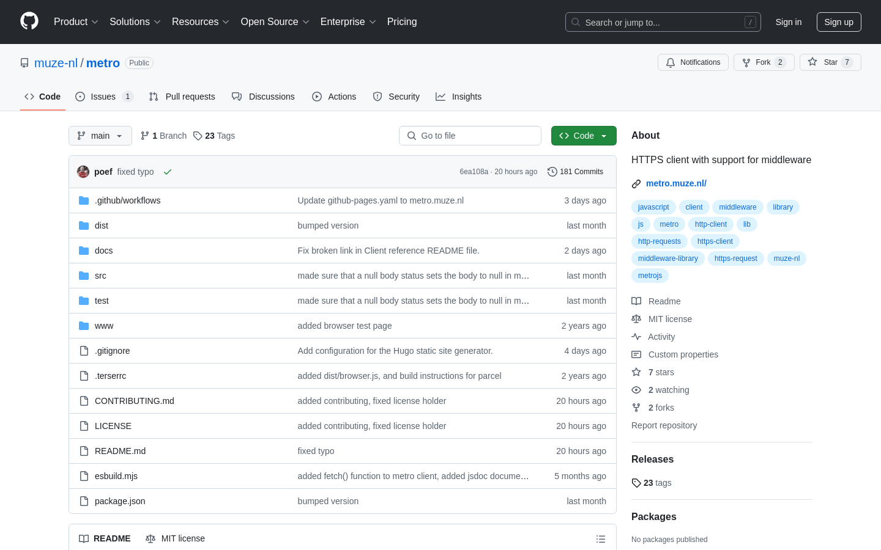Click the package.json file icon

tap(84, 501)
